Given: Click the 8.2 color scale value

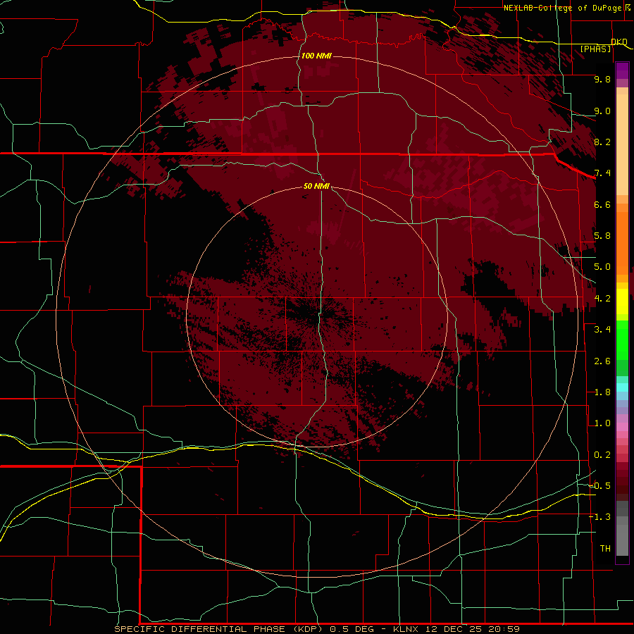Looking at the screenshot, I should point(602,142).
